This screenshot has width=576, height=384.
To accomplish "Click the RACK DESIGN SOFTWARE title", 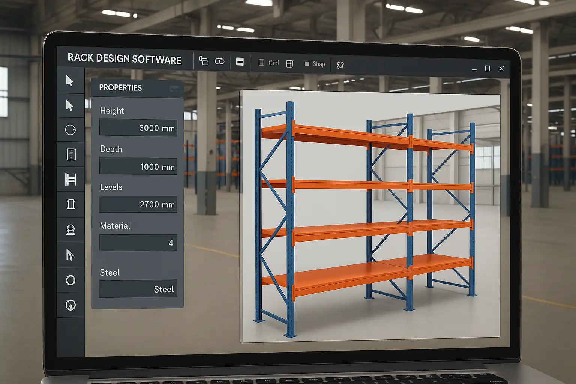I will tap(124, 59).
